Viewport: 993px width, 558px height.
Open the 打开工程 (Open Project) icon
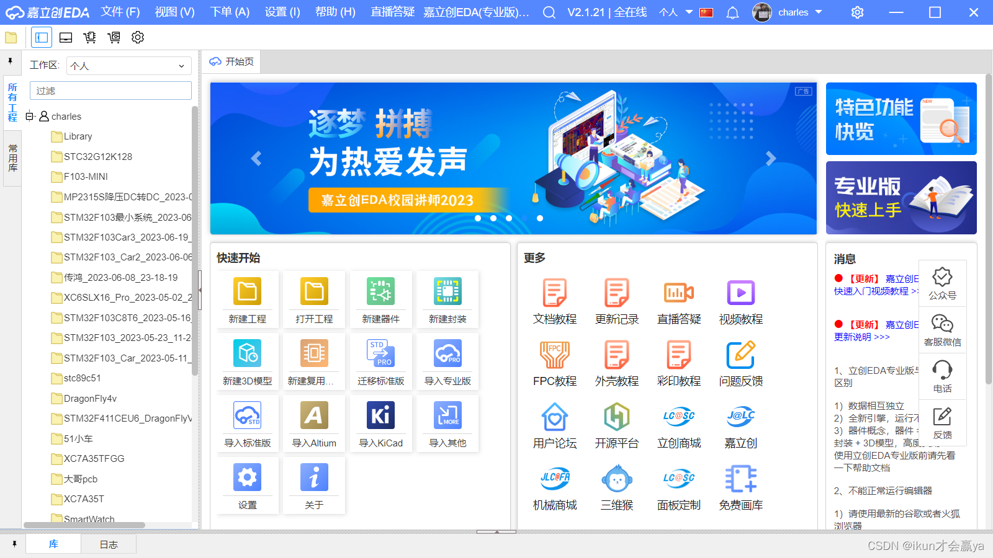(314, 291)
